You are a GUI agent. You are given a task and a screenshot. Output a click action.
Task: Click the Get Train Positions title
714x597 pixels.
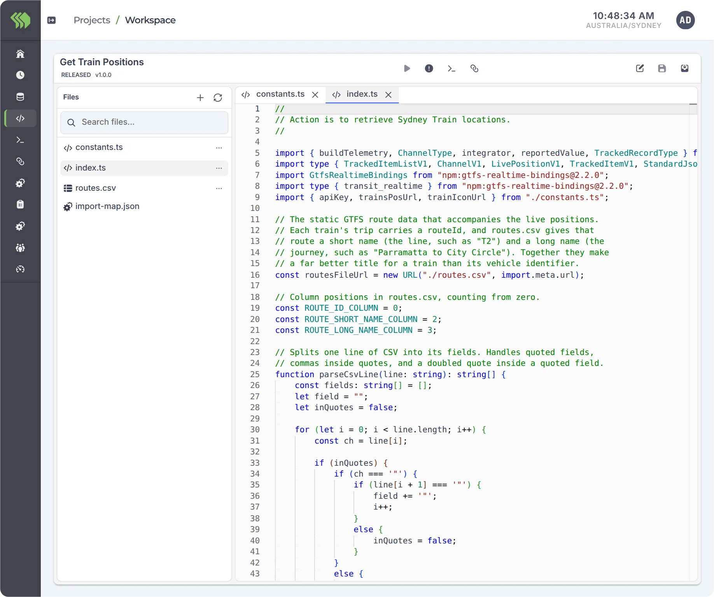click(102, 62)
